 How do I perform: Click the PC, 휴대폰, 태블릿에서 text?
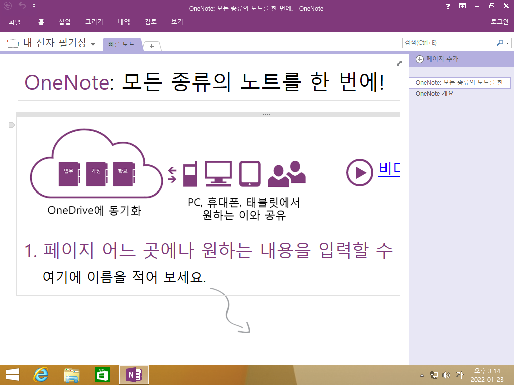point(243,203)
